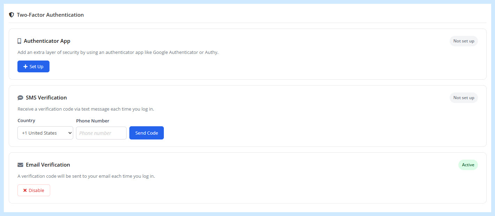Click the Phone Number field label
495x216 pixels.
point(93,121)
